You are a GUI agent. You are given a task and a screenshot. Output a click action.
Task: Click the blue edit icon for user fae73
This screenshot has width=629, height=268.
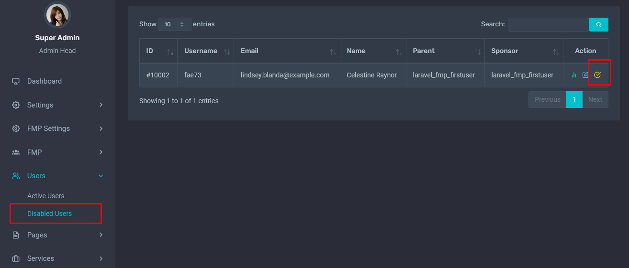click(x=585, y=75)
